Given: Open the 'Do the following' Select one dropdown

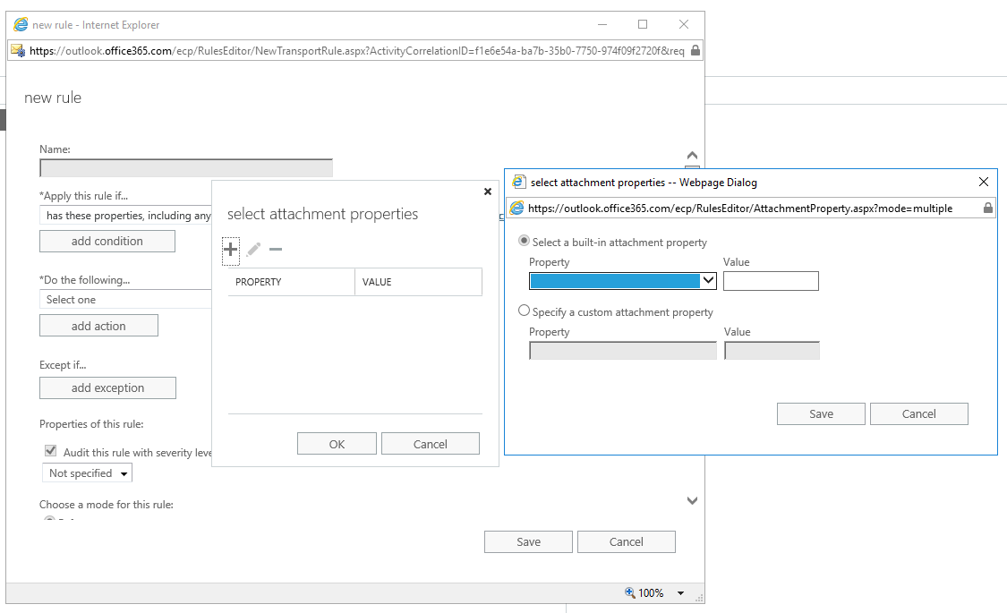Looking at the screenshot, I should click(126, 299).
